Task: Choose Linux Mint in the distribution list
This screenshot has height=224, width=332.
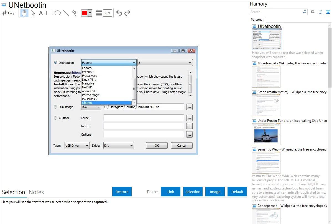Action: (x=107, y=80)
